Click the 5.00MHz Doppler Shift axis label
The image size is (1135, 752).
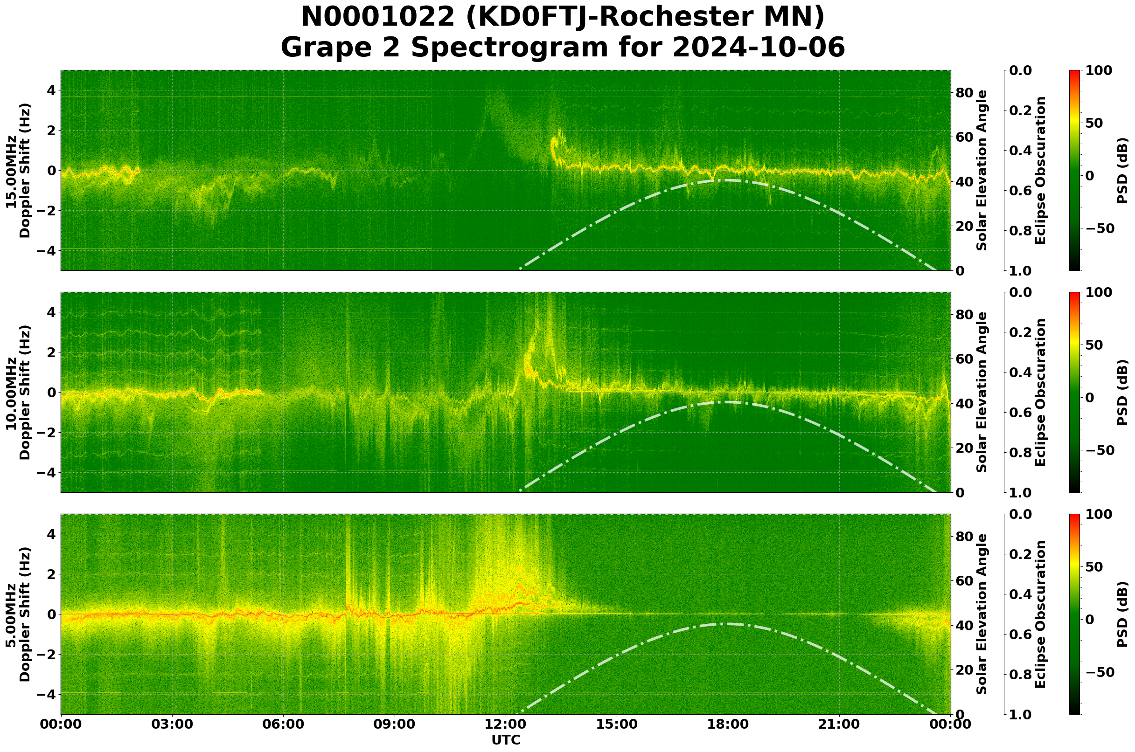click(x=18, y=614)
